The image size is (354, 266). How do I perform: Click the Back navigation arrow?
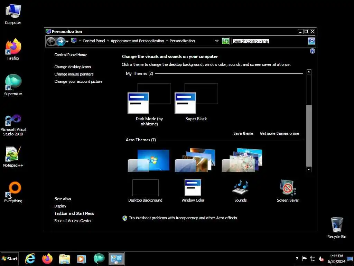[51, 42]
